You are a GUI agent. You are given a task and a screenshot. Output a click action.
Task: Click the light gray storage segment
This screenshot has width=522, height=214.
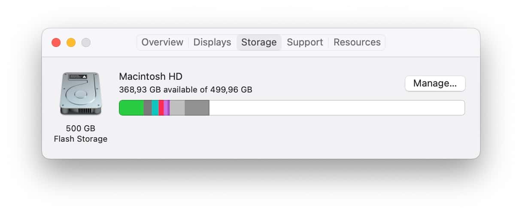click(x=177, y=108)
